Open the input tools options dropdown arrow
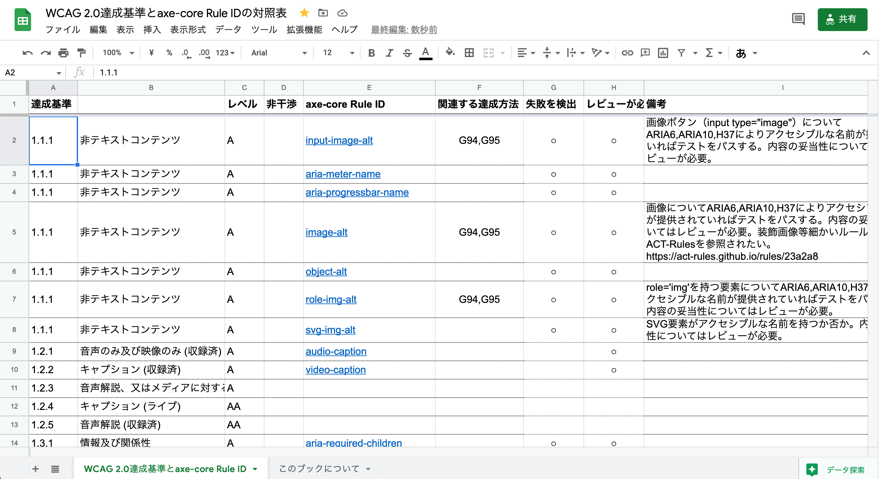This screenshot has height=479, width=879. click(x=755, y=53)
